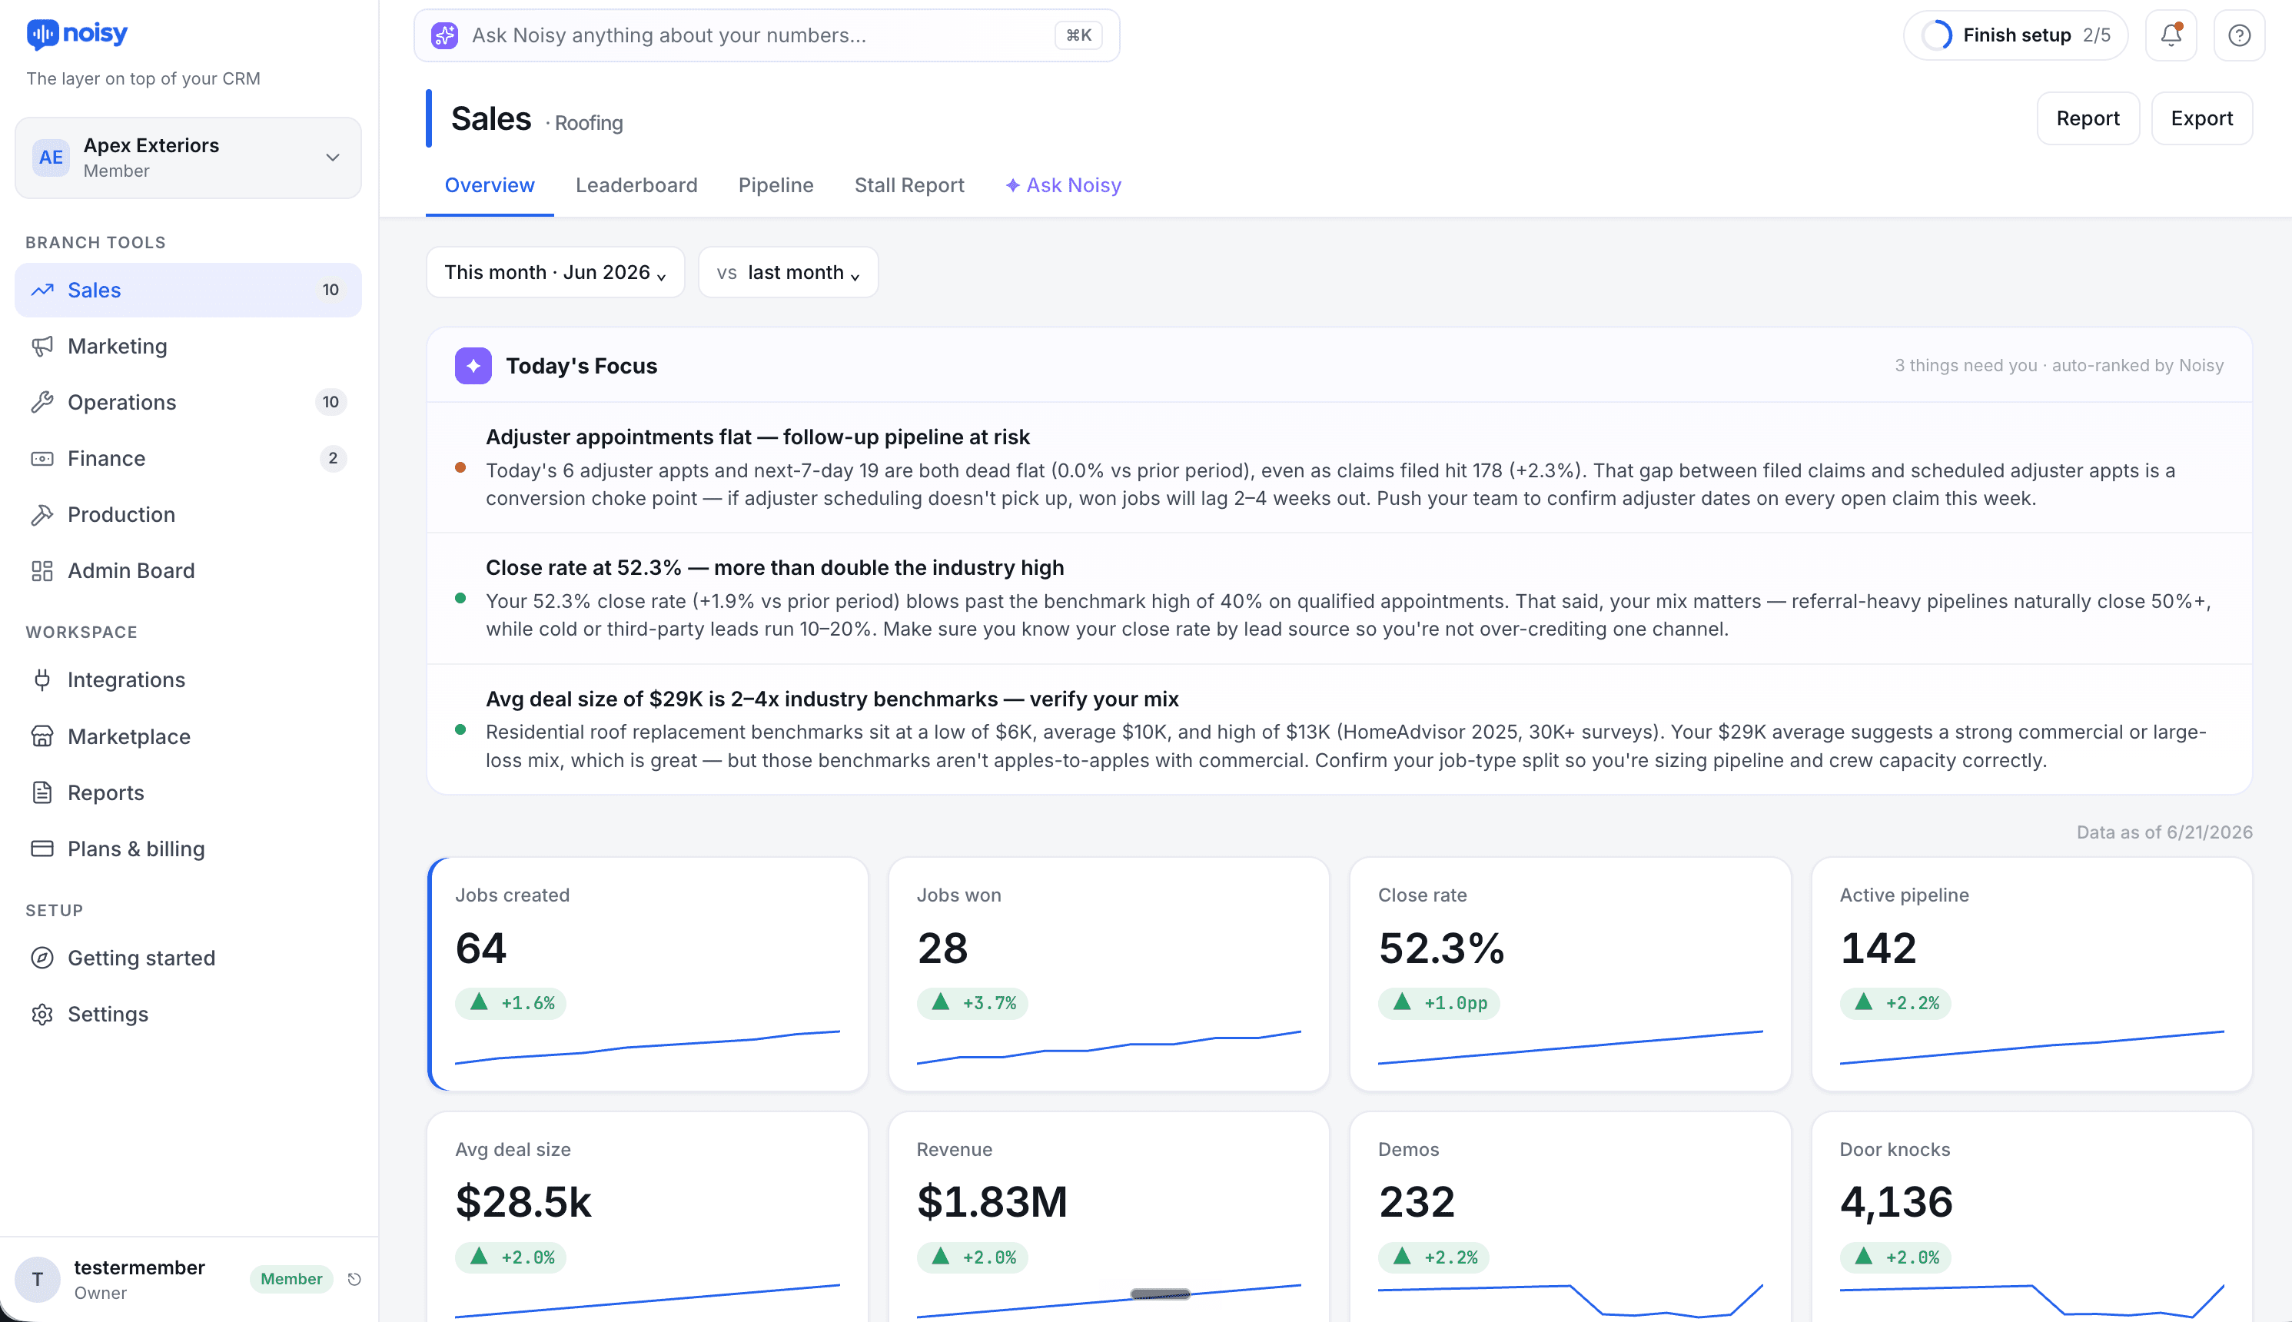The height and width of the screenshot is (1322, 2292).
Task: Click the Settings gear icon
Action: click(x=43, y=1015)
